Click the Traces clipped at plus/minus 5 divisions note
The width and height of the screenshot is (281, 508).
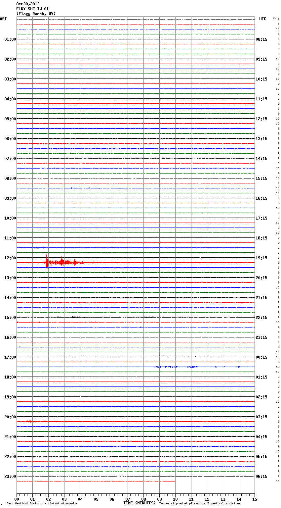(200, 503)
